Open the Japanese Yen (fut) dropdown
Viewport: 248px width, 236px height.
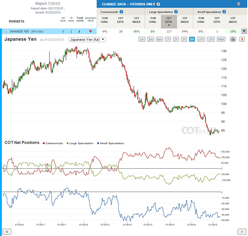[87, 40]
